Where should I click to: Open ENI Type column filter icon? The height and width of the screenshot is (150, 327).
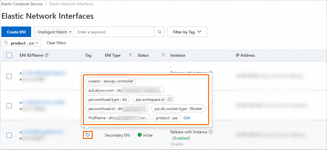130,55
